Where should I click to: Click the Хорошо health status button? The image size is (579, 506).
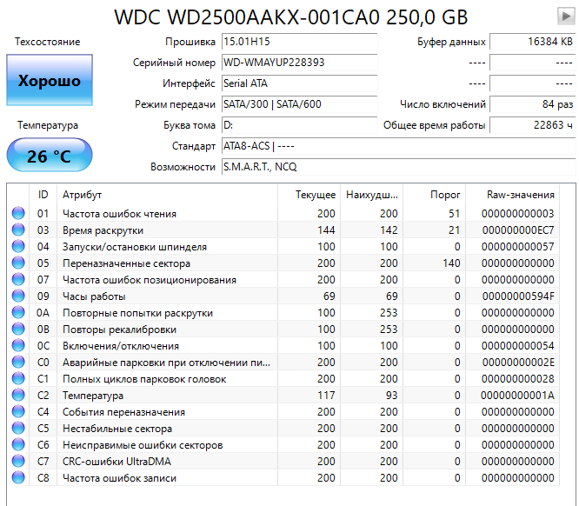pos(50,80)
